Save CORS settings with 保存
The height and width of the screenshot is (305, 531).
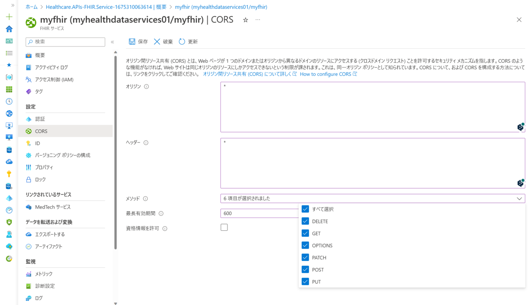click(138, 42)
